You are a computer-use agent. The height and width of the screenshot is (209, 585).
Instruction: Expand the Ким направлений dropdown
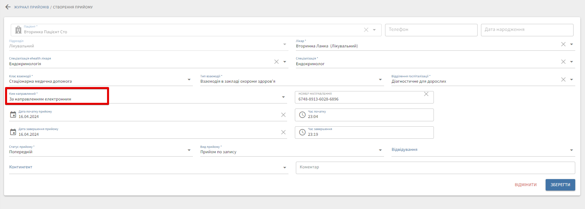point(283,97)
